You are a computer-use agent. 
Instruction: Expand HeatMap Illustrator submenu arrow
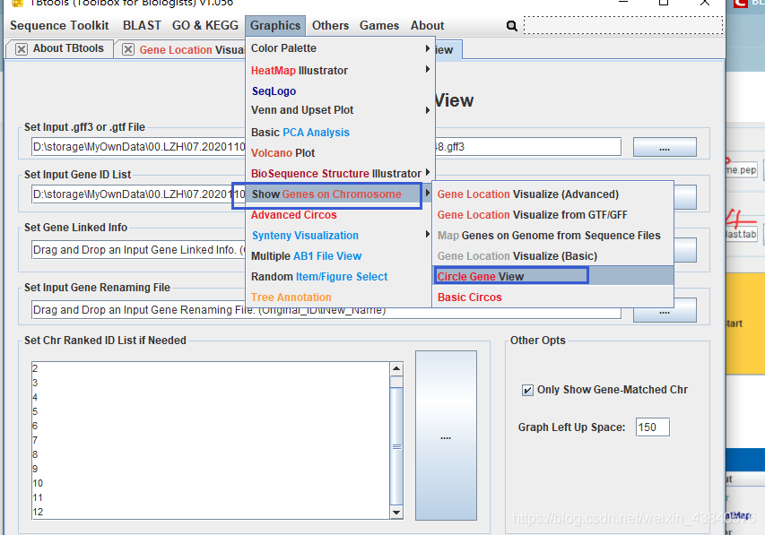pyautogui.click(x=428, y=69)
